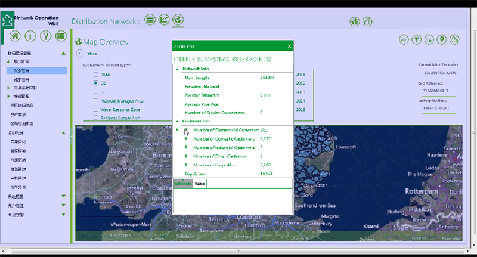This screenshot has height=257, width=477.
Task: Collapse the Filters section
Action: [79, 54]
